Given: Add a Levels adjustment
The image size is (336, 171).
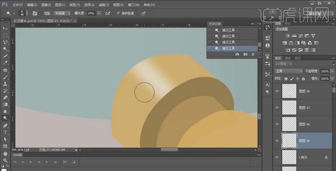Looking at the screenshot, I should pyautogui.click(x=294, y=36).
